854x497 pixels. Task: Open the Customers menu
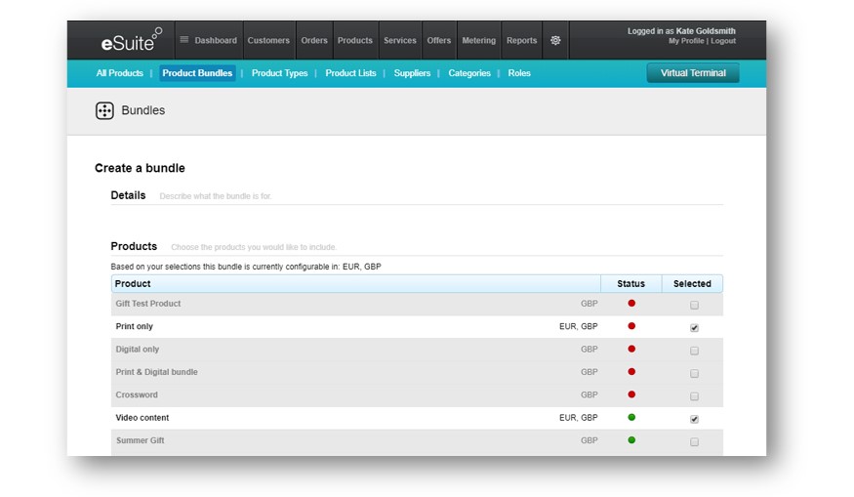268,41
